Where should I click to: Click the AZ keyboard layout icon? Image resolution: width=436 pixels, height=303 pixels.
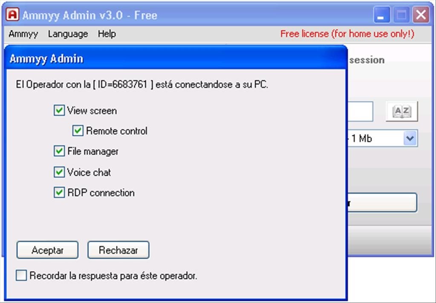pos(401,111)
